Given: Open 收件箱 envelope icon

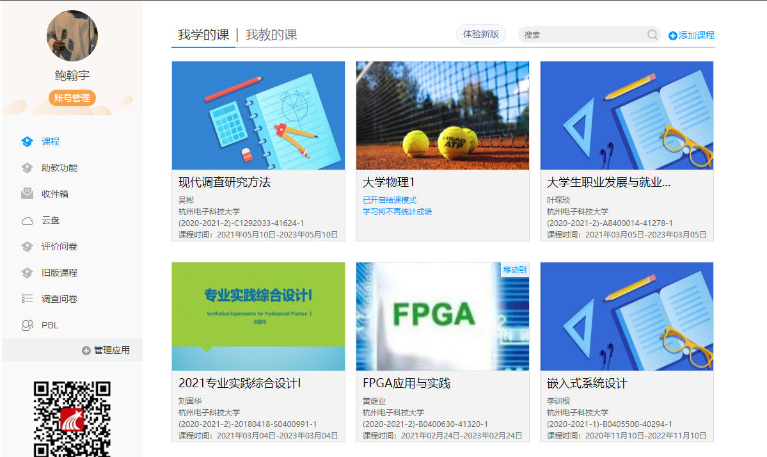Looking at the screenshot, I should tap(27, 194).
